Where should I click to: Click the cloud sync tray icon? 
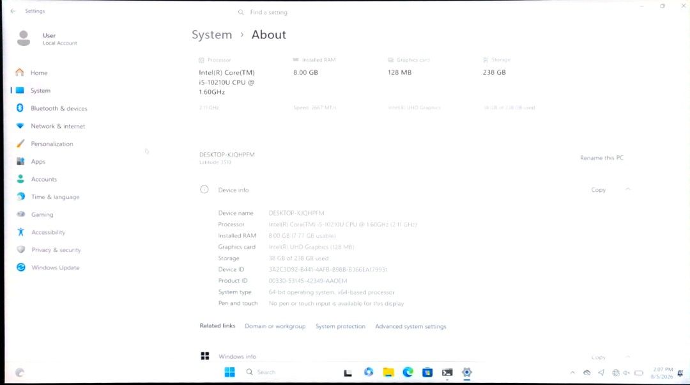pos(586,373)
